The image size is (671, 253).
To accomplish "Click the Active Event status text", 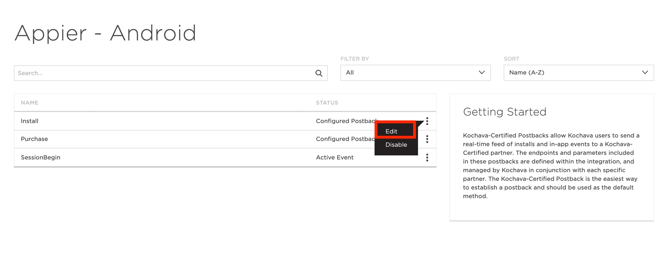I will tap(335, 157).
